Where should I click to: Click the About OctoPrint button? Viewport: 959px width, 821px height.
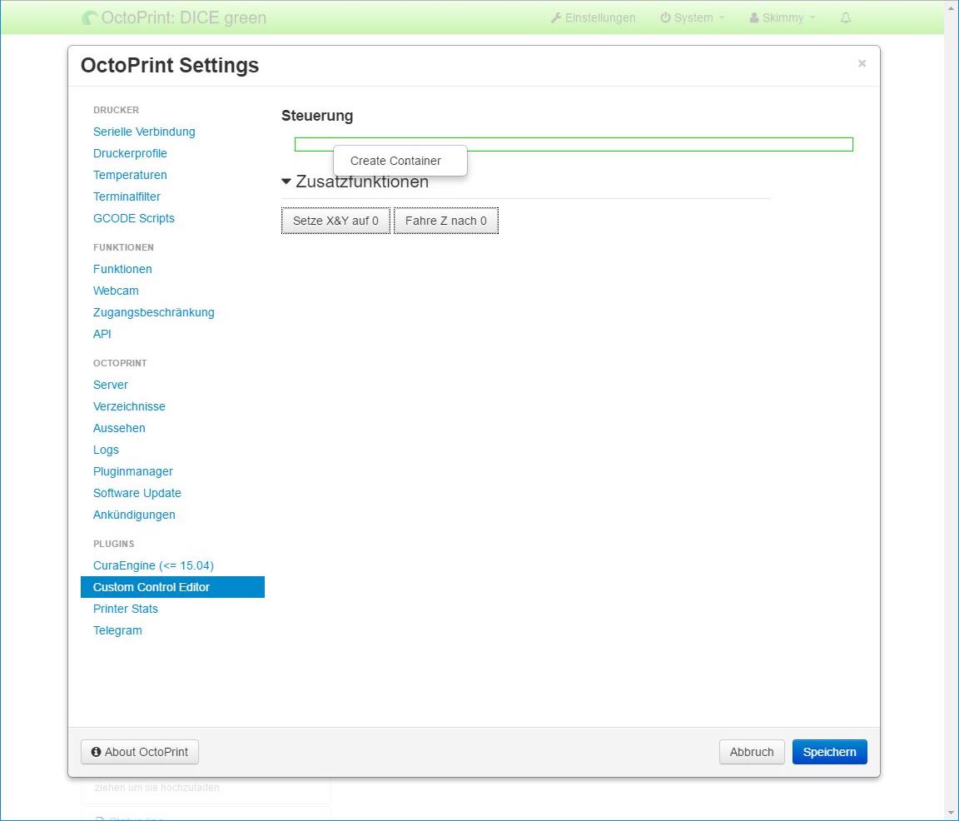[140, 752]
